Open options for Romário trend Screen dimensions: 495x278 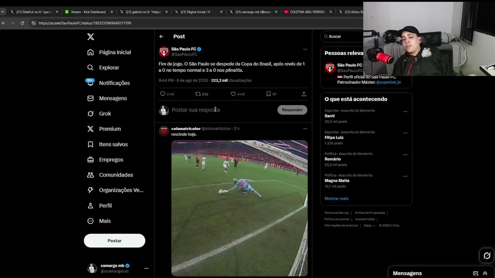[405, 155]
